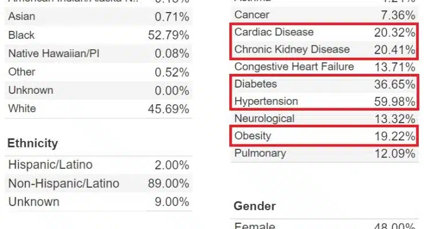This screenshot has width=424, height=229.
Task: Click the Unknown ethnicity 9.00% row
Action: [99, 202]
